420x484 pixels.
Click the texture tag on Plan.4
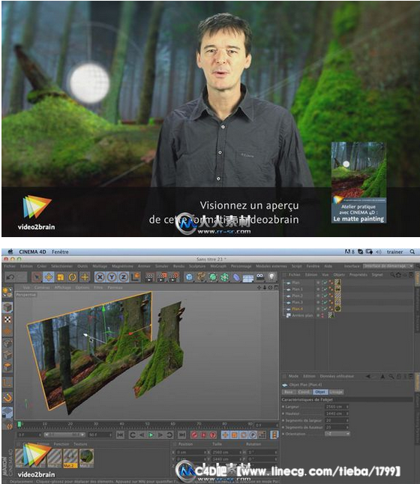tap(338, 308)
